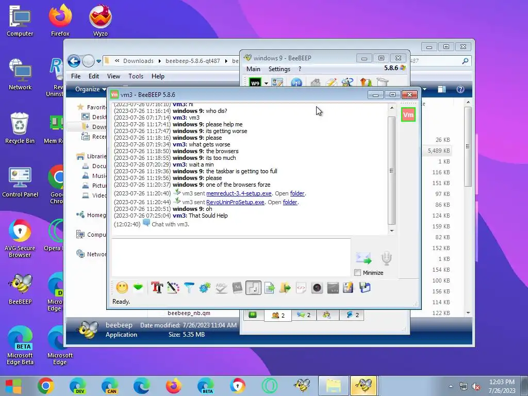Toggle the pressed toolbar button after the book icon
Viewport: 528px width, 396px height.
pyautogui.click(x=253, y=288)
